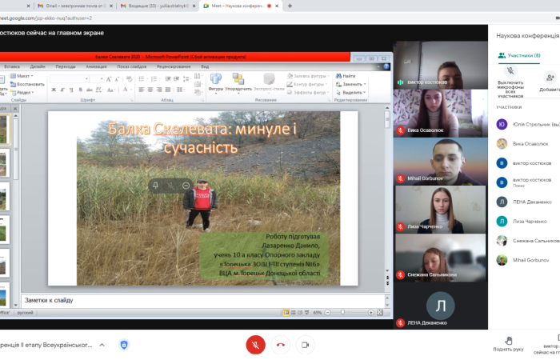Open a new browser tab with plus button
Image resolution: width=560 pixels, height=360 pixels.
point(289,6)
